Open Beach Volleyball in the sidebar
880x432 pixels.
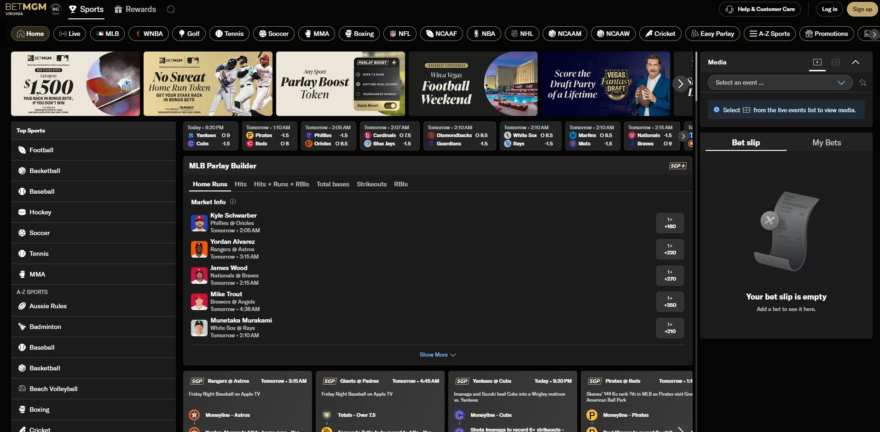pyautogui.click(x=93, y=389)
